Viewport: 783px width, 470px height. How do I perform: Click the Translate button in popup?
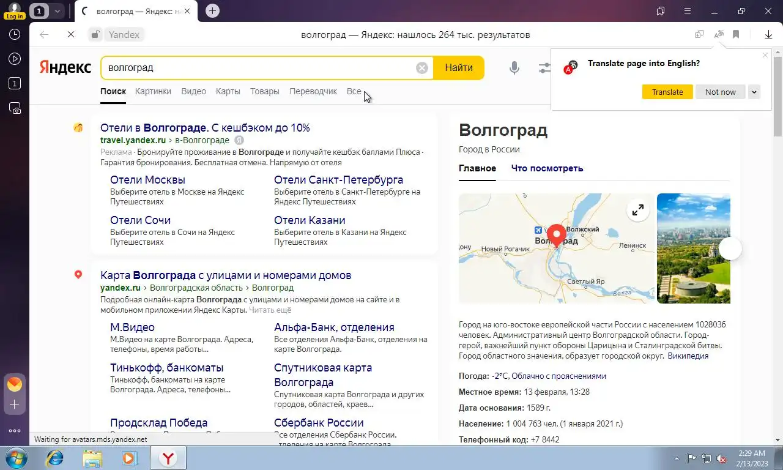pyautogui.click(x=667, y=92)
